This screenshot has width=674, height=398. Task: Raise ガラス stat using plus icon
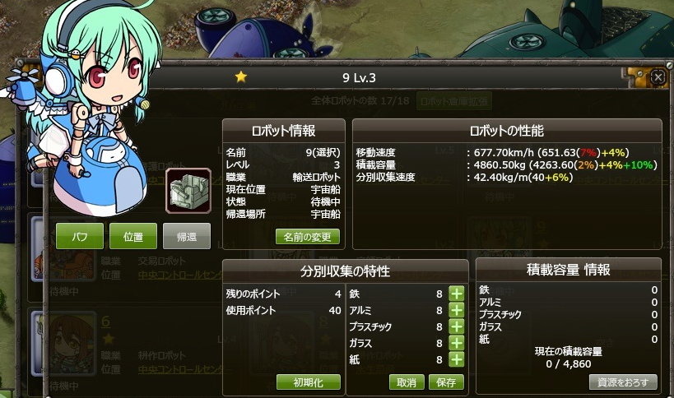pyautogui.click(x=457, y=343)
